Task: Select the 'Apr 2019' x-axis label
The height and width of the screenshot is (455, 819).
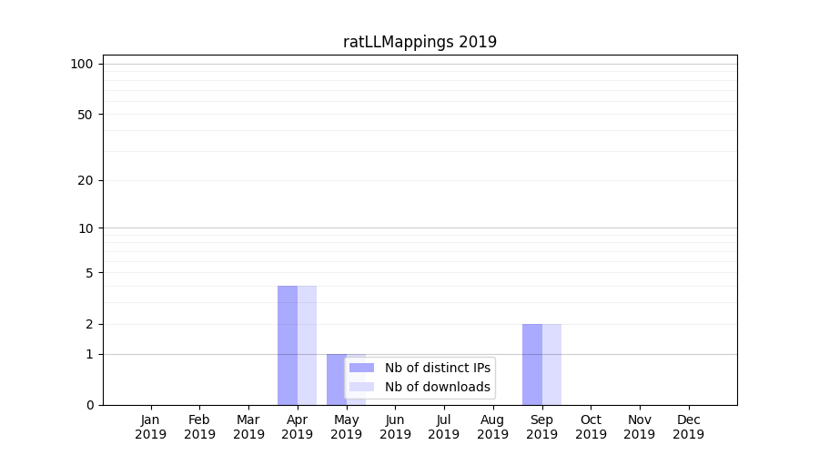Action: [x=298, y=427]
